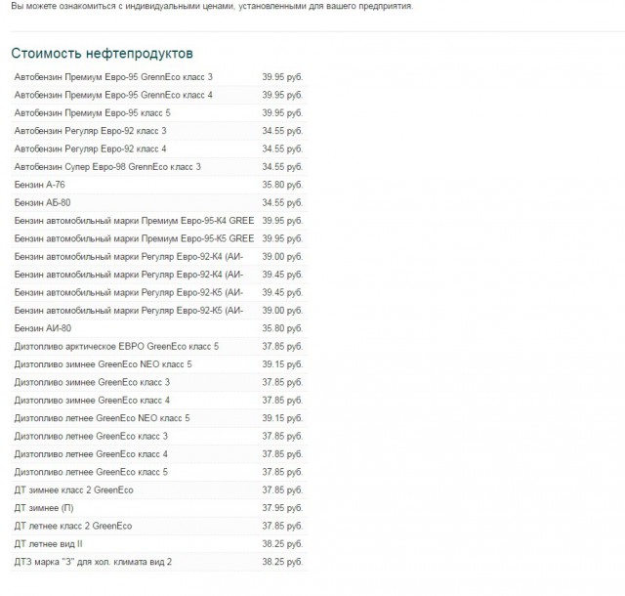Click 37.85 руб. price of Дизтопливо арктическое ЕВРО
This screenshot has width=625, height=596.
(282, 346)
